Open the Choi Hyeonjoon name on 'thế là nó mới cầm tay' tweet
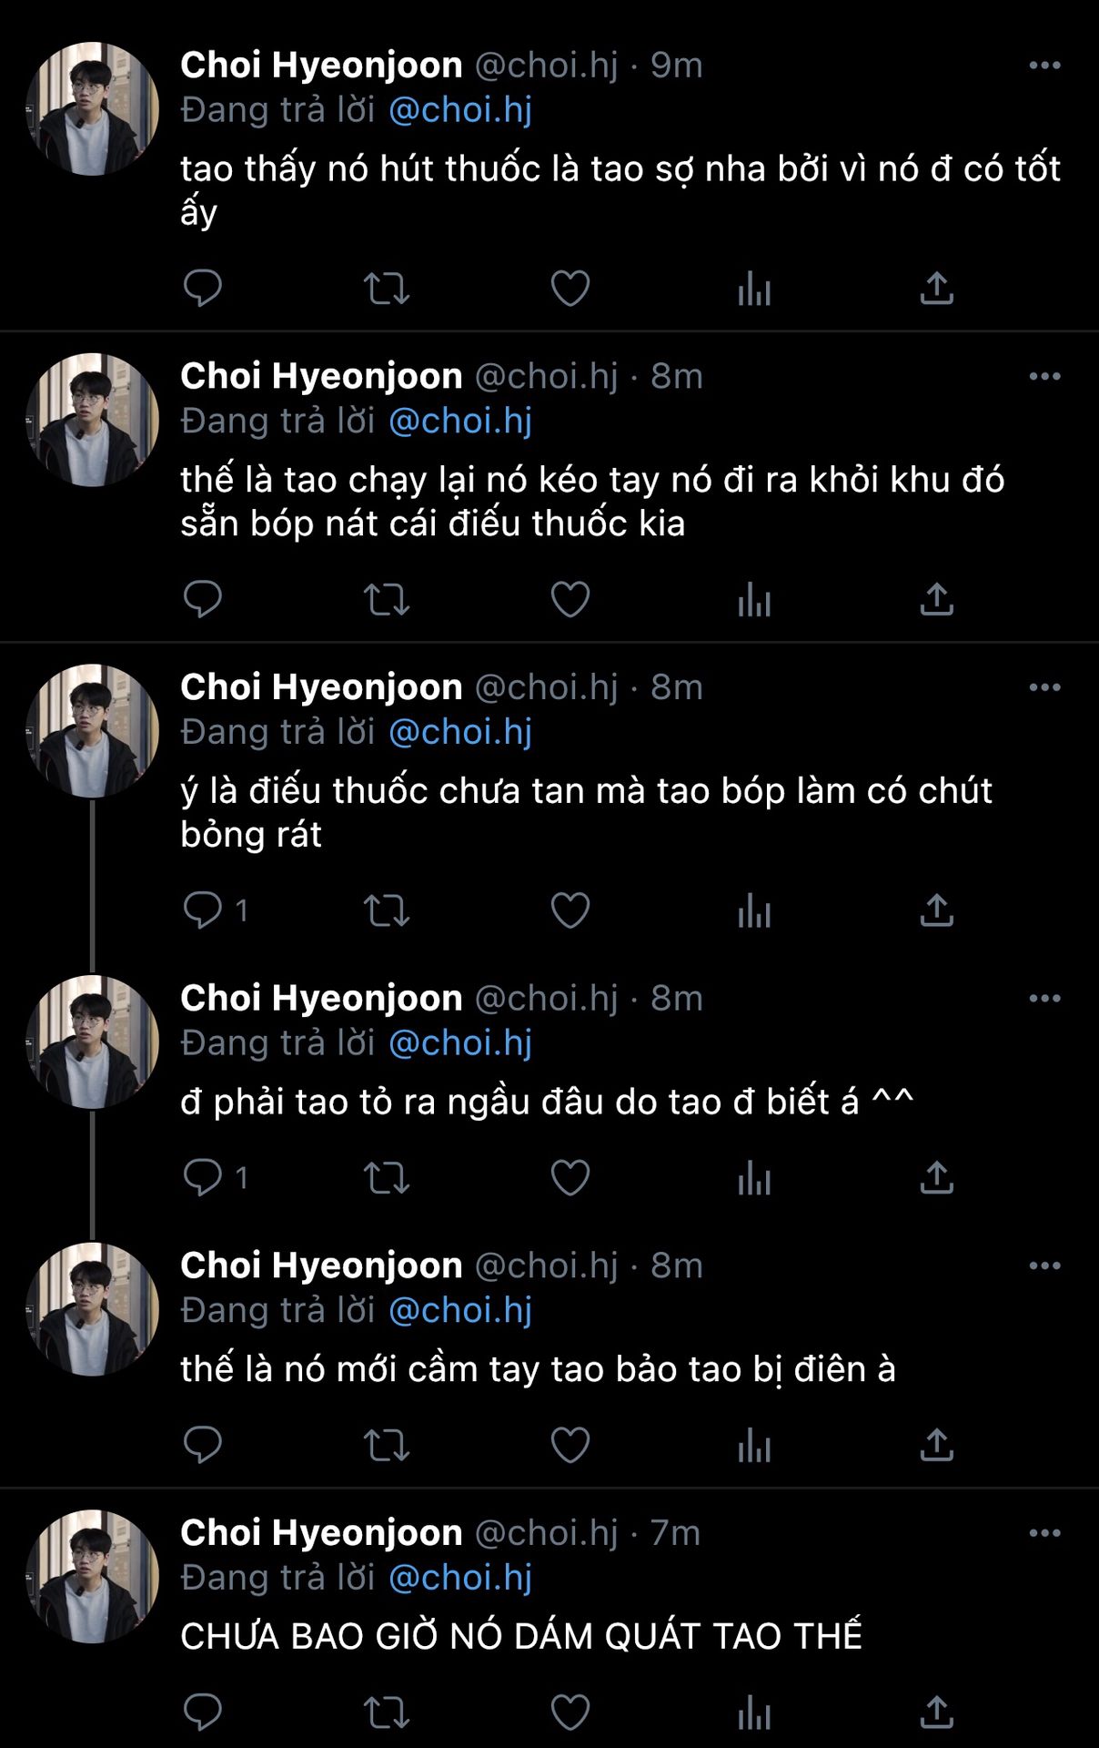 click(x=321, y=1265)
